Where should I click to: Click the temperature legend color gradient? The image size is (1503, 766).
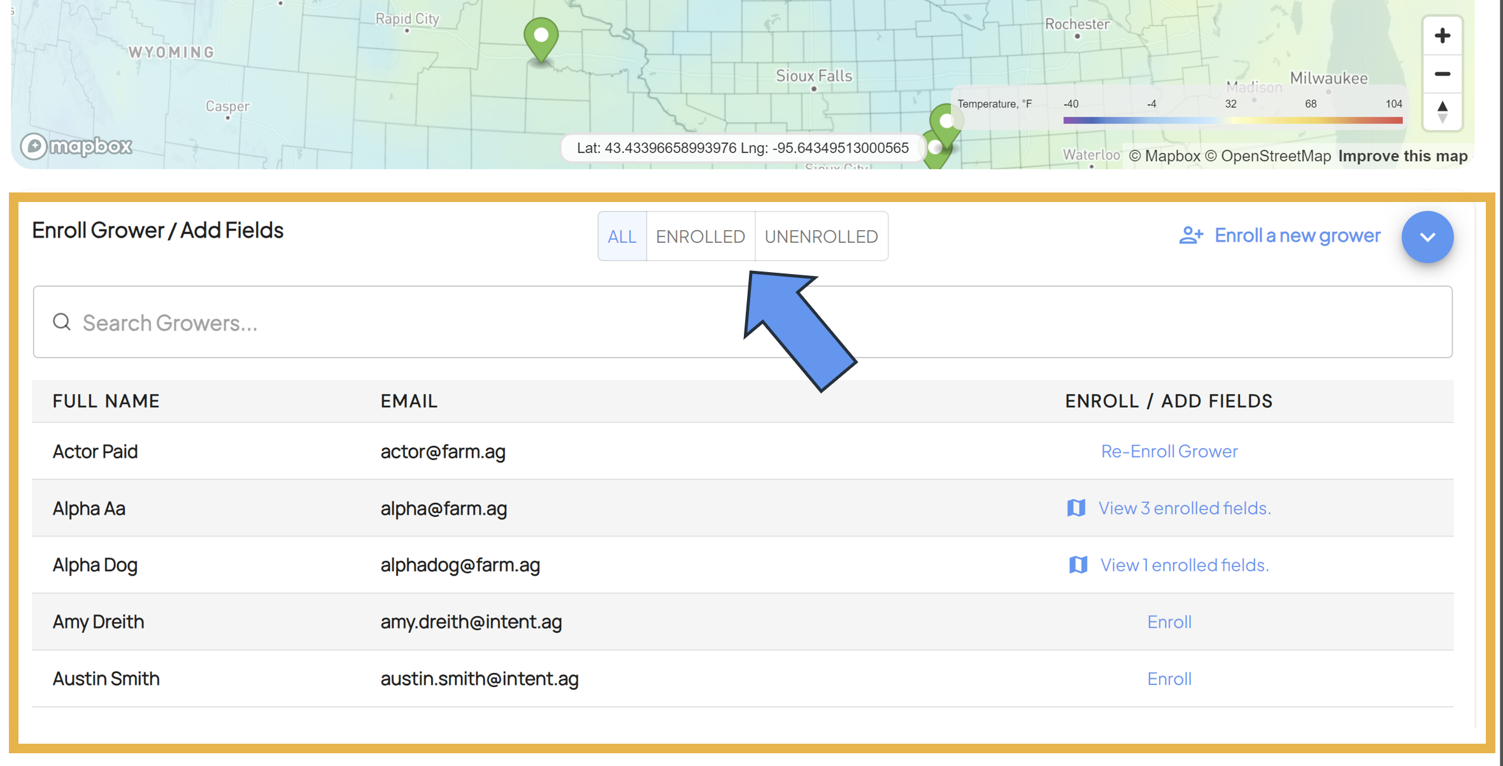[x=1232, y=120]
